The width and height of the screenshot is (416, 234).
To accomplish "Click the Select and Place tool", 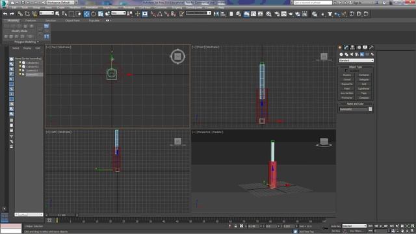I will pyautogui.click(x=107, y=14).
